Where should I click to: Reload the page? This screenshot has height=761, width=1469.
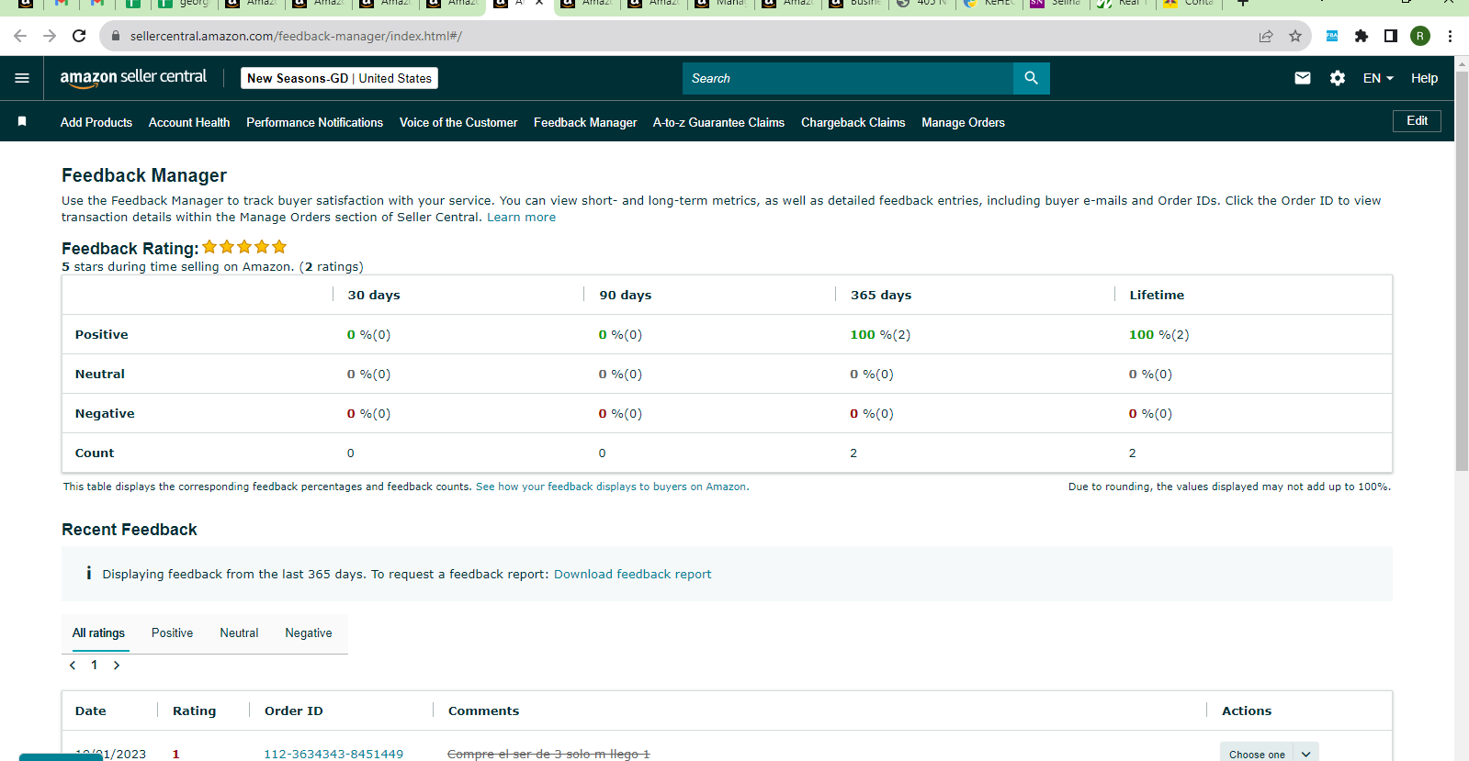tap(79, 36)
